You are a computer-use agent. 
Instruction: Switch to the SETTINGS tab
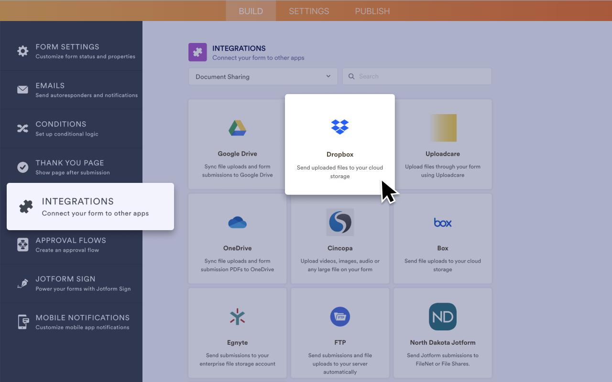pyautogui.click(x=308, y=11)
